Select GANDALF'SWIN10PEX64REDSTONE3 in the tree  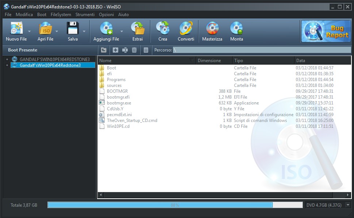click(x=55, y=59)
